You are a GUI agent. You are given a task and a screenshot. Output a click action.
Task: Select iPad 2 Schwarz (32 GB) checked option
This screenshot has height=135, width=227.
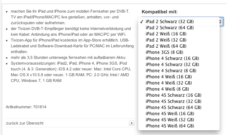[x=179, y=22]
